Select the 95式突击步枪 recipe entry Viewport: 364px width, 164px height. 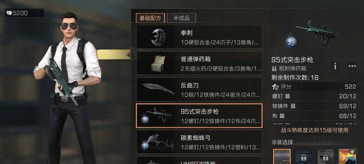tap(199, 116)
